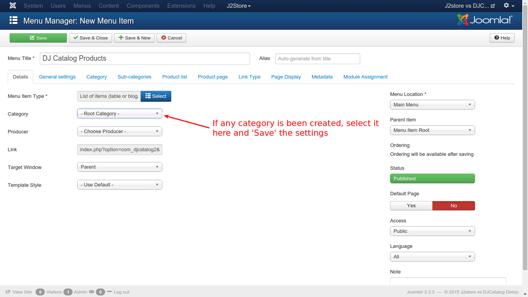Open the Menu Location dropdown
Image resolution: width=528 pixels, height=297 pixels.
point(433,105)
